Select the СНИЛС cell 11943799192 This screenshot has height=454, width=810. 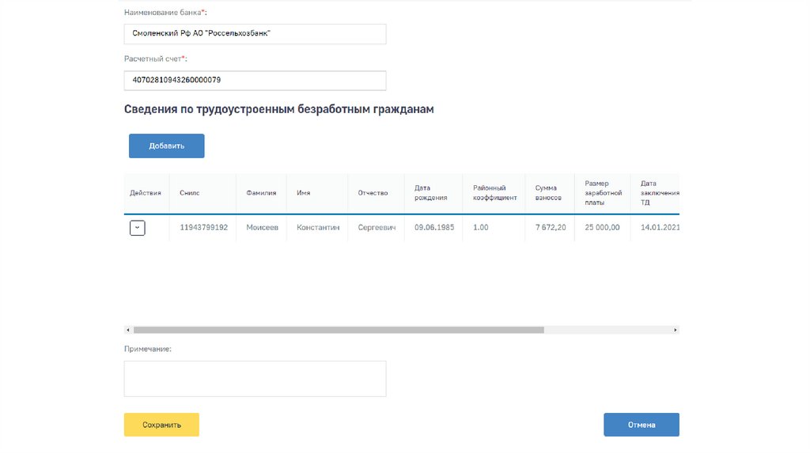click(203, 228)
